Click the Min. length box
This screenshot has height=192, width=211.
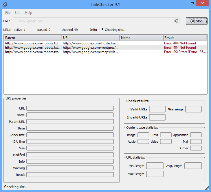(x=155, y=166)
